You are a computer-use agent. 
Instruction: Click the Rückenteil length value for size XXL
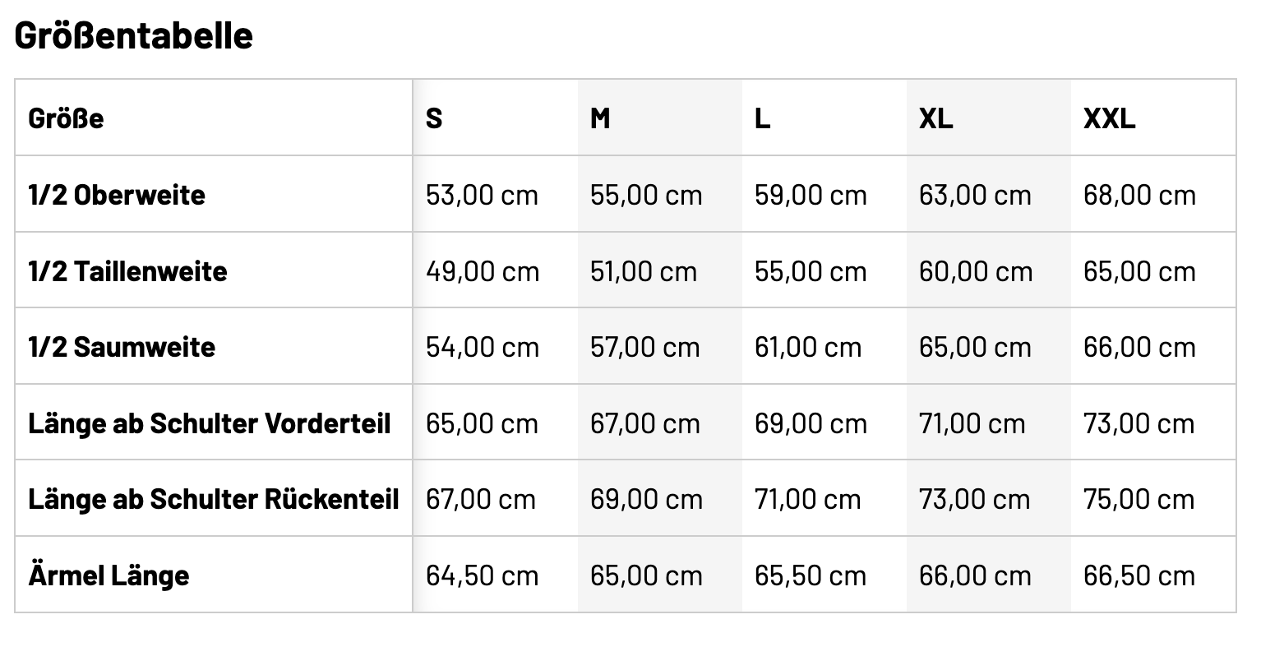click(x=1139, y=499)
